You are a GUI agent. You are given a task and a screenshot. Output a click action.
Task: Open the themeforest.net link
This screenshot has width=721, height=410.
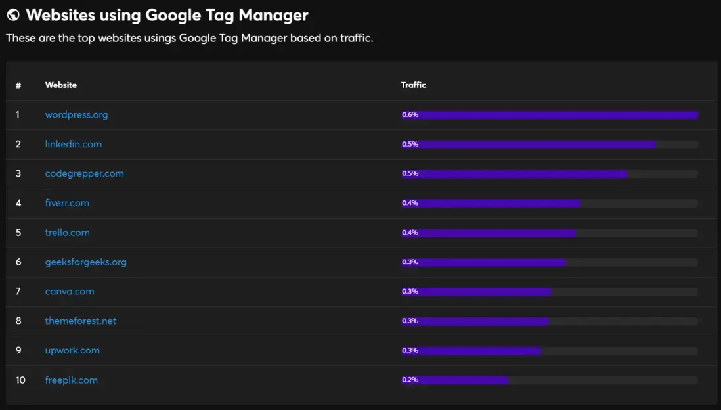[x=81, y=321]
